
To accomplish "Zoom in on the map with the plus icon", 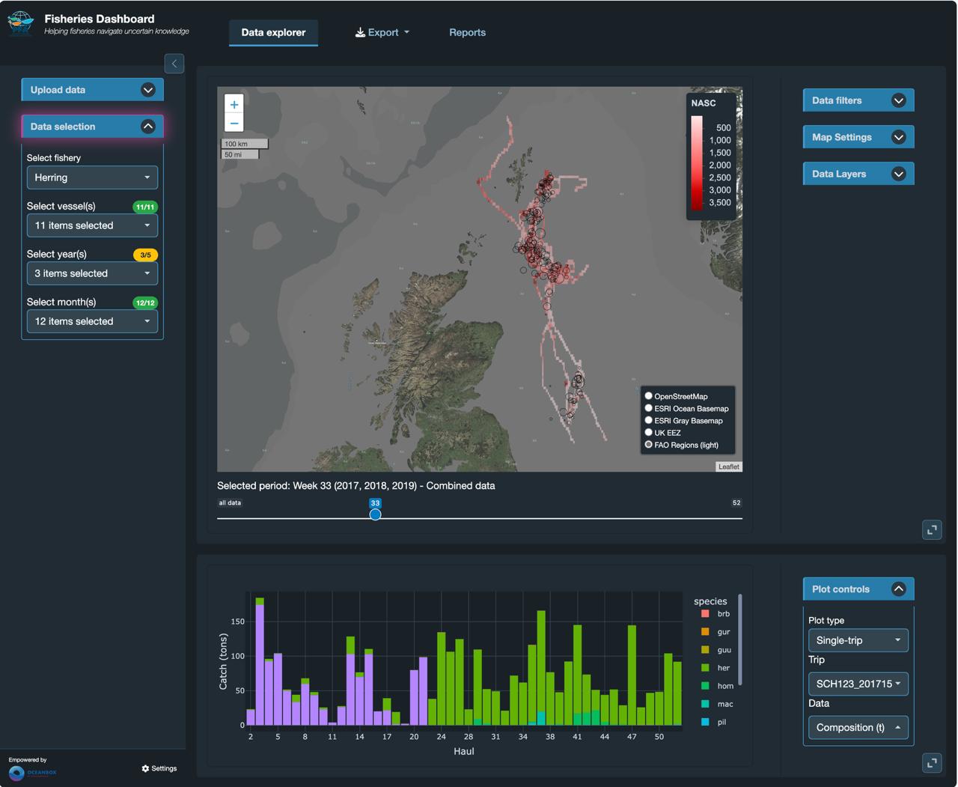I will pos(234,104).
